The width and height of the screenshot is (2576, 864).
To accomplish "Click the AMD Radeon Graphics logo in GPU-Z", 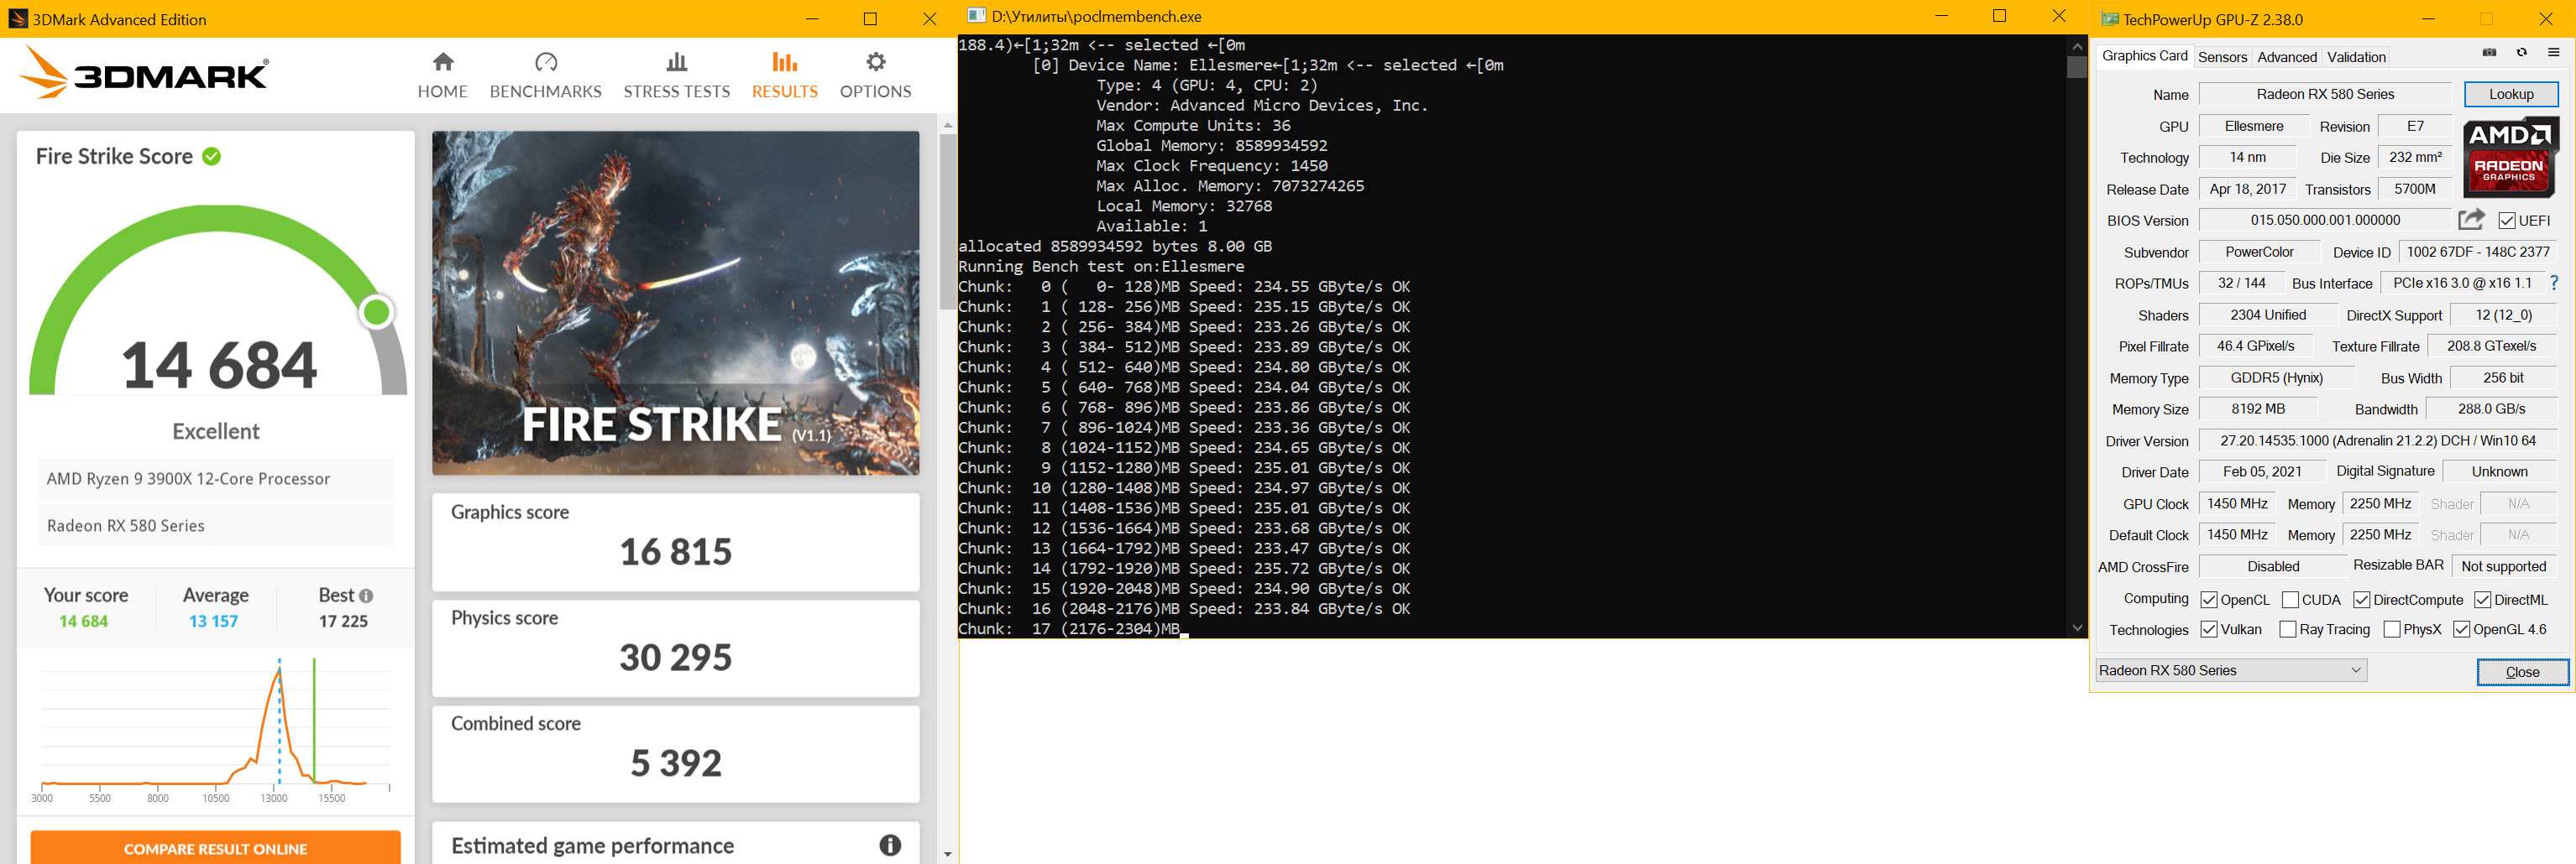I will coord(2509,157).
